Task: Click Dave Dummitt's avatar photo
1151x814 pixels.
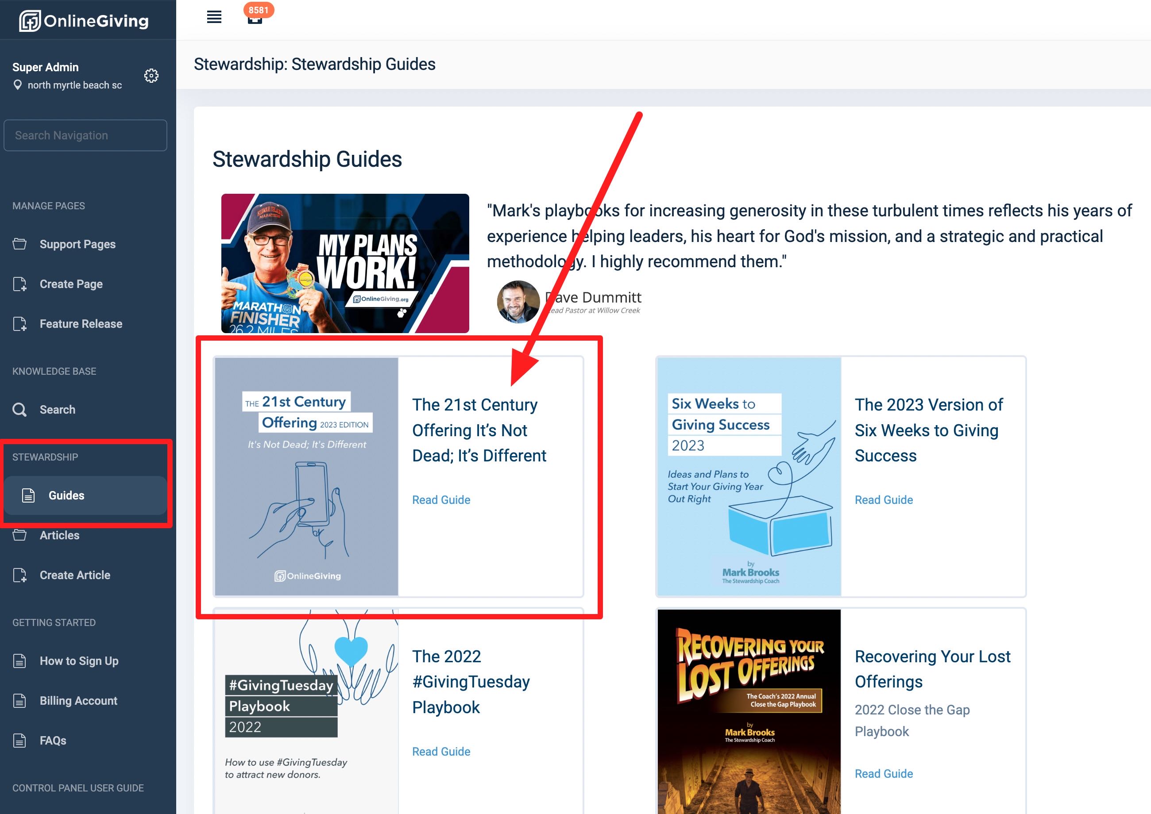Action: (x=518, y=302)
